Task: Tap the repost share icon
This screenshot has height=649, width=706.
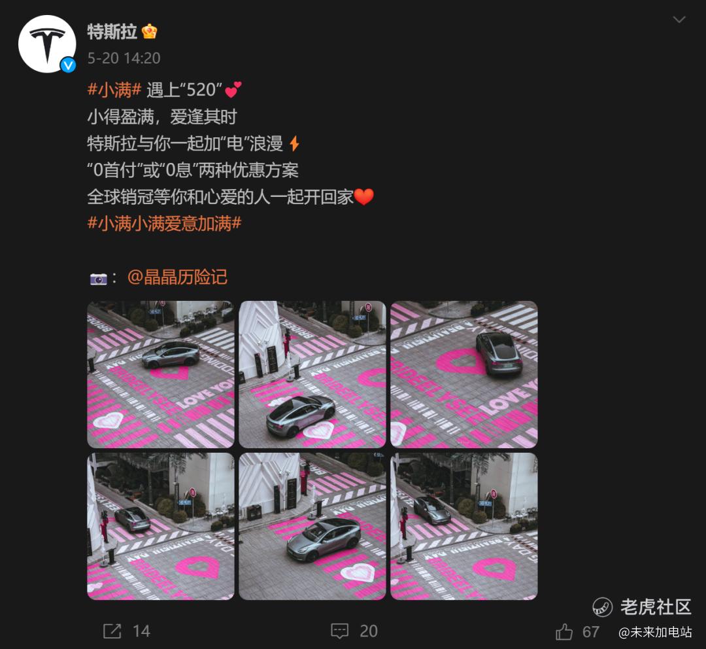Action: tap(112, 631)
